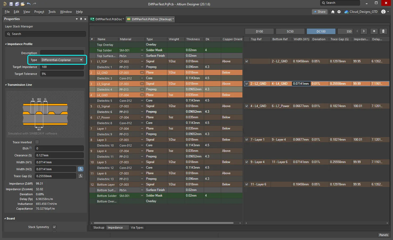This screenshot has width=393, height=240.
Task: Click the Share button
Action: pyautogui.click(x=319, y=12)
